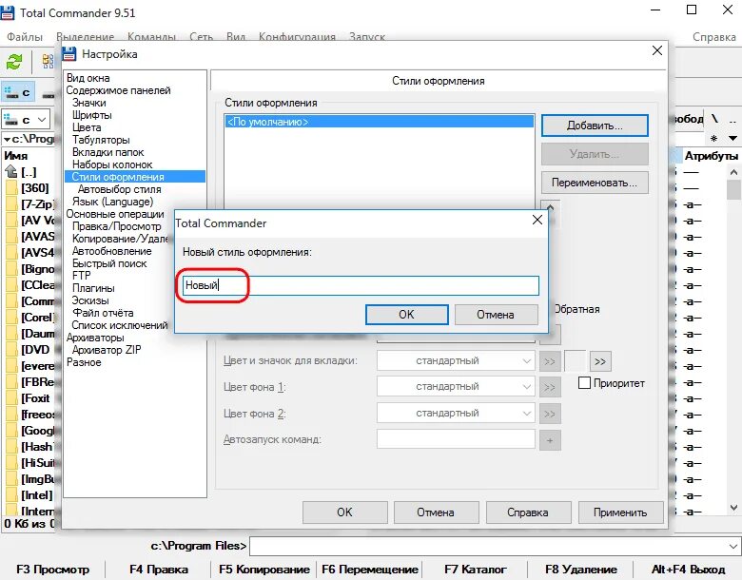This screenshot has width=742, height=580.
Task: Select the [Intel] folder icon
Action: tap(11, 495)
